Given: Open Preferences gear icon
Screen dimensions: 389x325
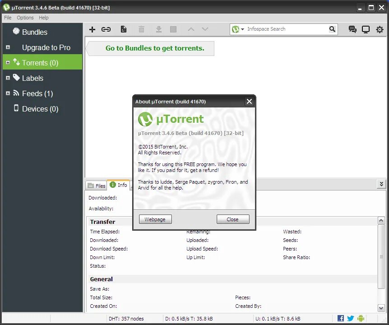Looking at the screenshot, I should [380, 29].
